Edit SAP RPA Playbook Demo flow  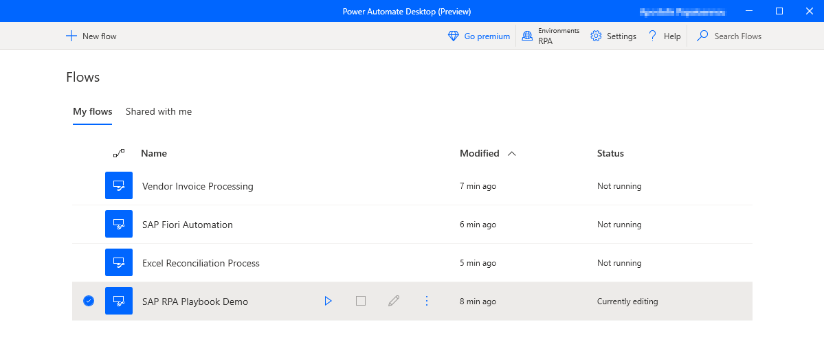coord(394,301)
